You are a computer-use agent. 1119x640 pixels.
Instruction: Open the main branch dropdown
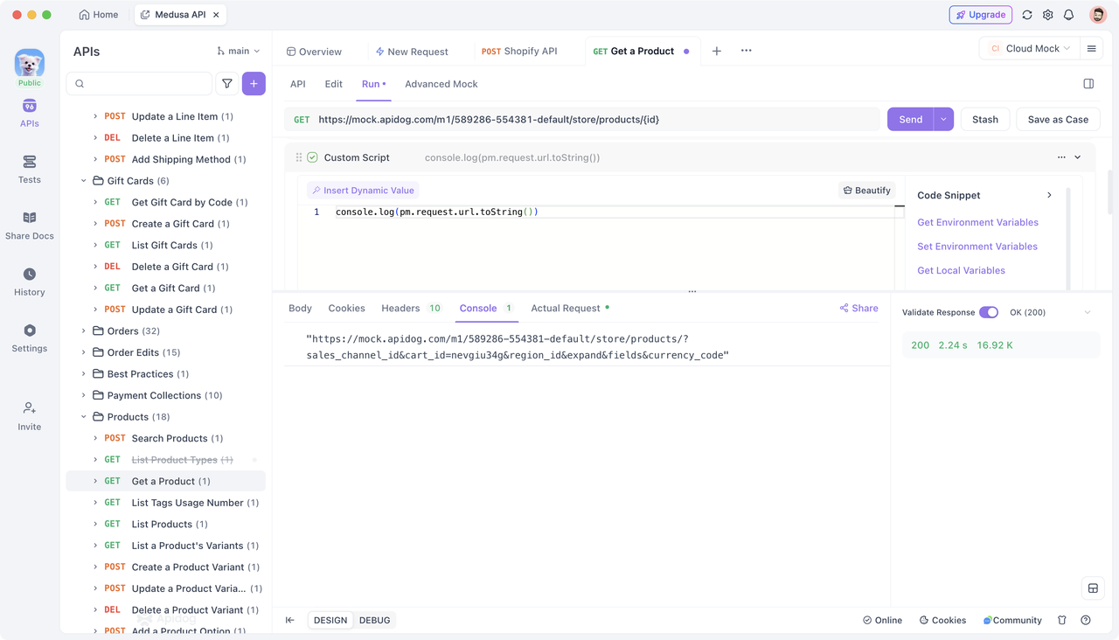click(239, 52)
